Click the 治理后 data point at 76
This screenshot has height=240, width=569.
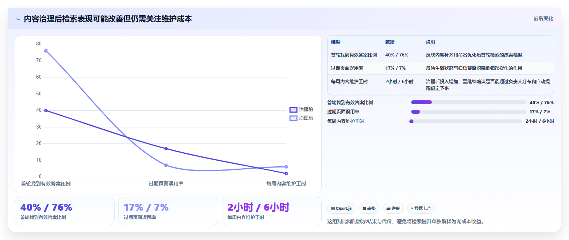pyautogui.click(x=46, y=51)
